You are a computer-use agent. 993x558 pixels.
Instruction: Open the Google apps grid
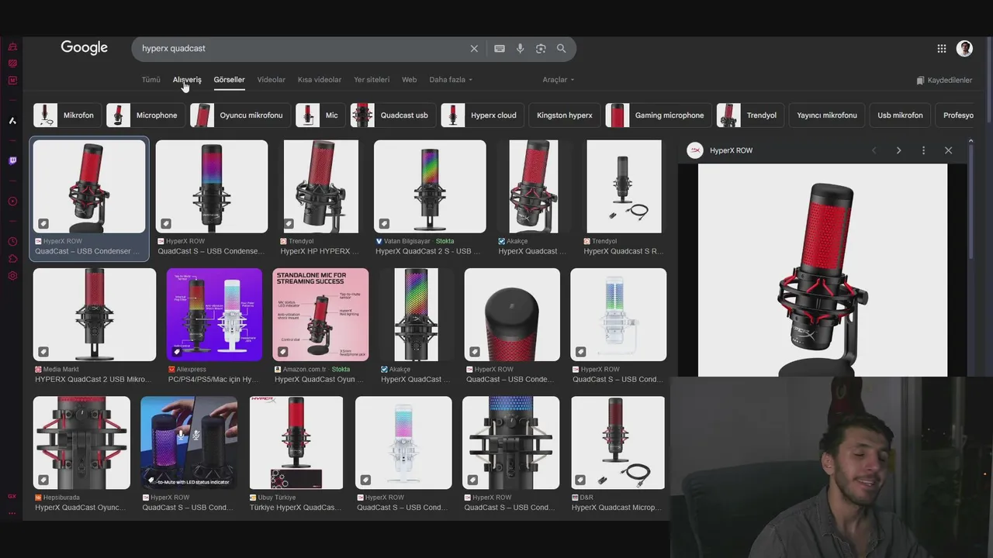pyautogui.click(x=941, y=48)
